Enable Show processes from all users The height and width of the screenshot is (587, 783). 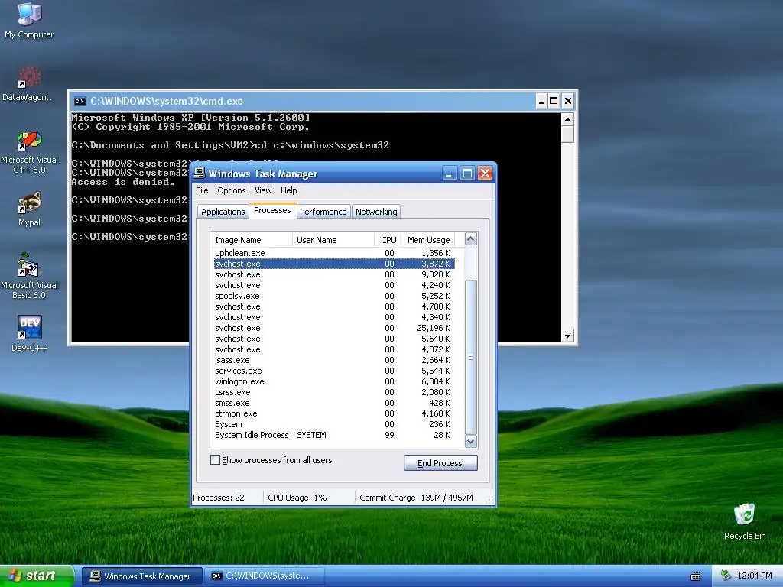215,459
